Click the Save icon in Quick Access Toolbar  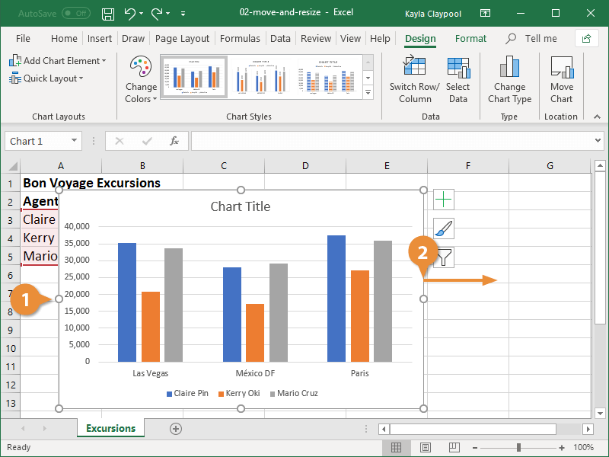pos(107,13)
